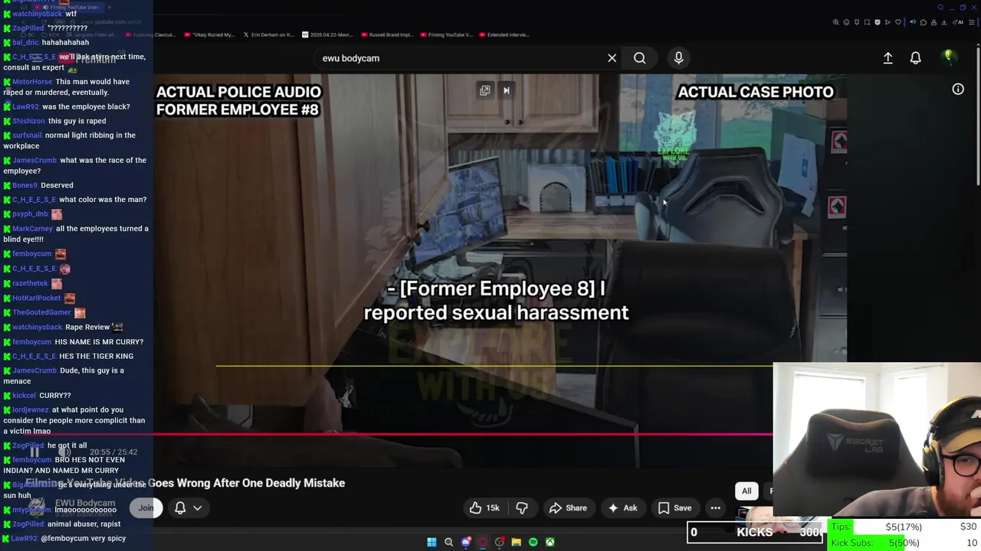Open the browser AI assistant button
This screenshot has height=551, width=981.
[958, 22]
